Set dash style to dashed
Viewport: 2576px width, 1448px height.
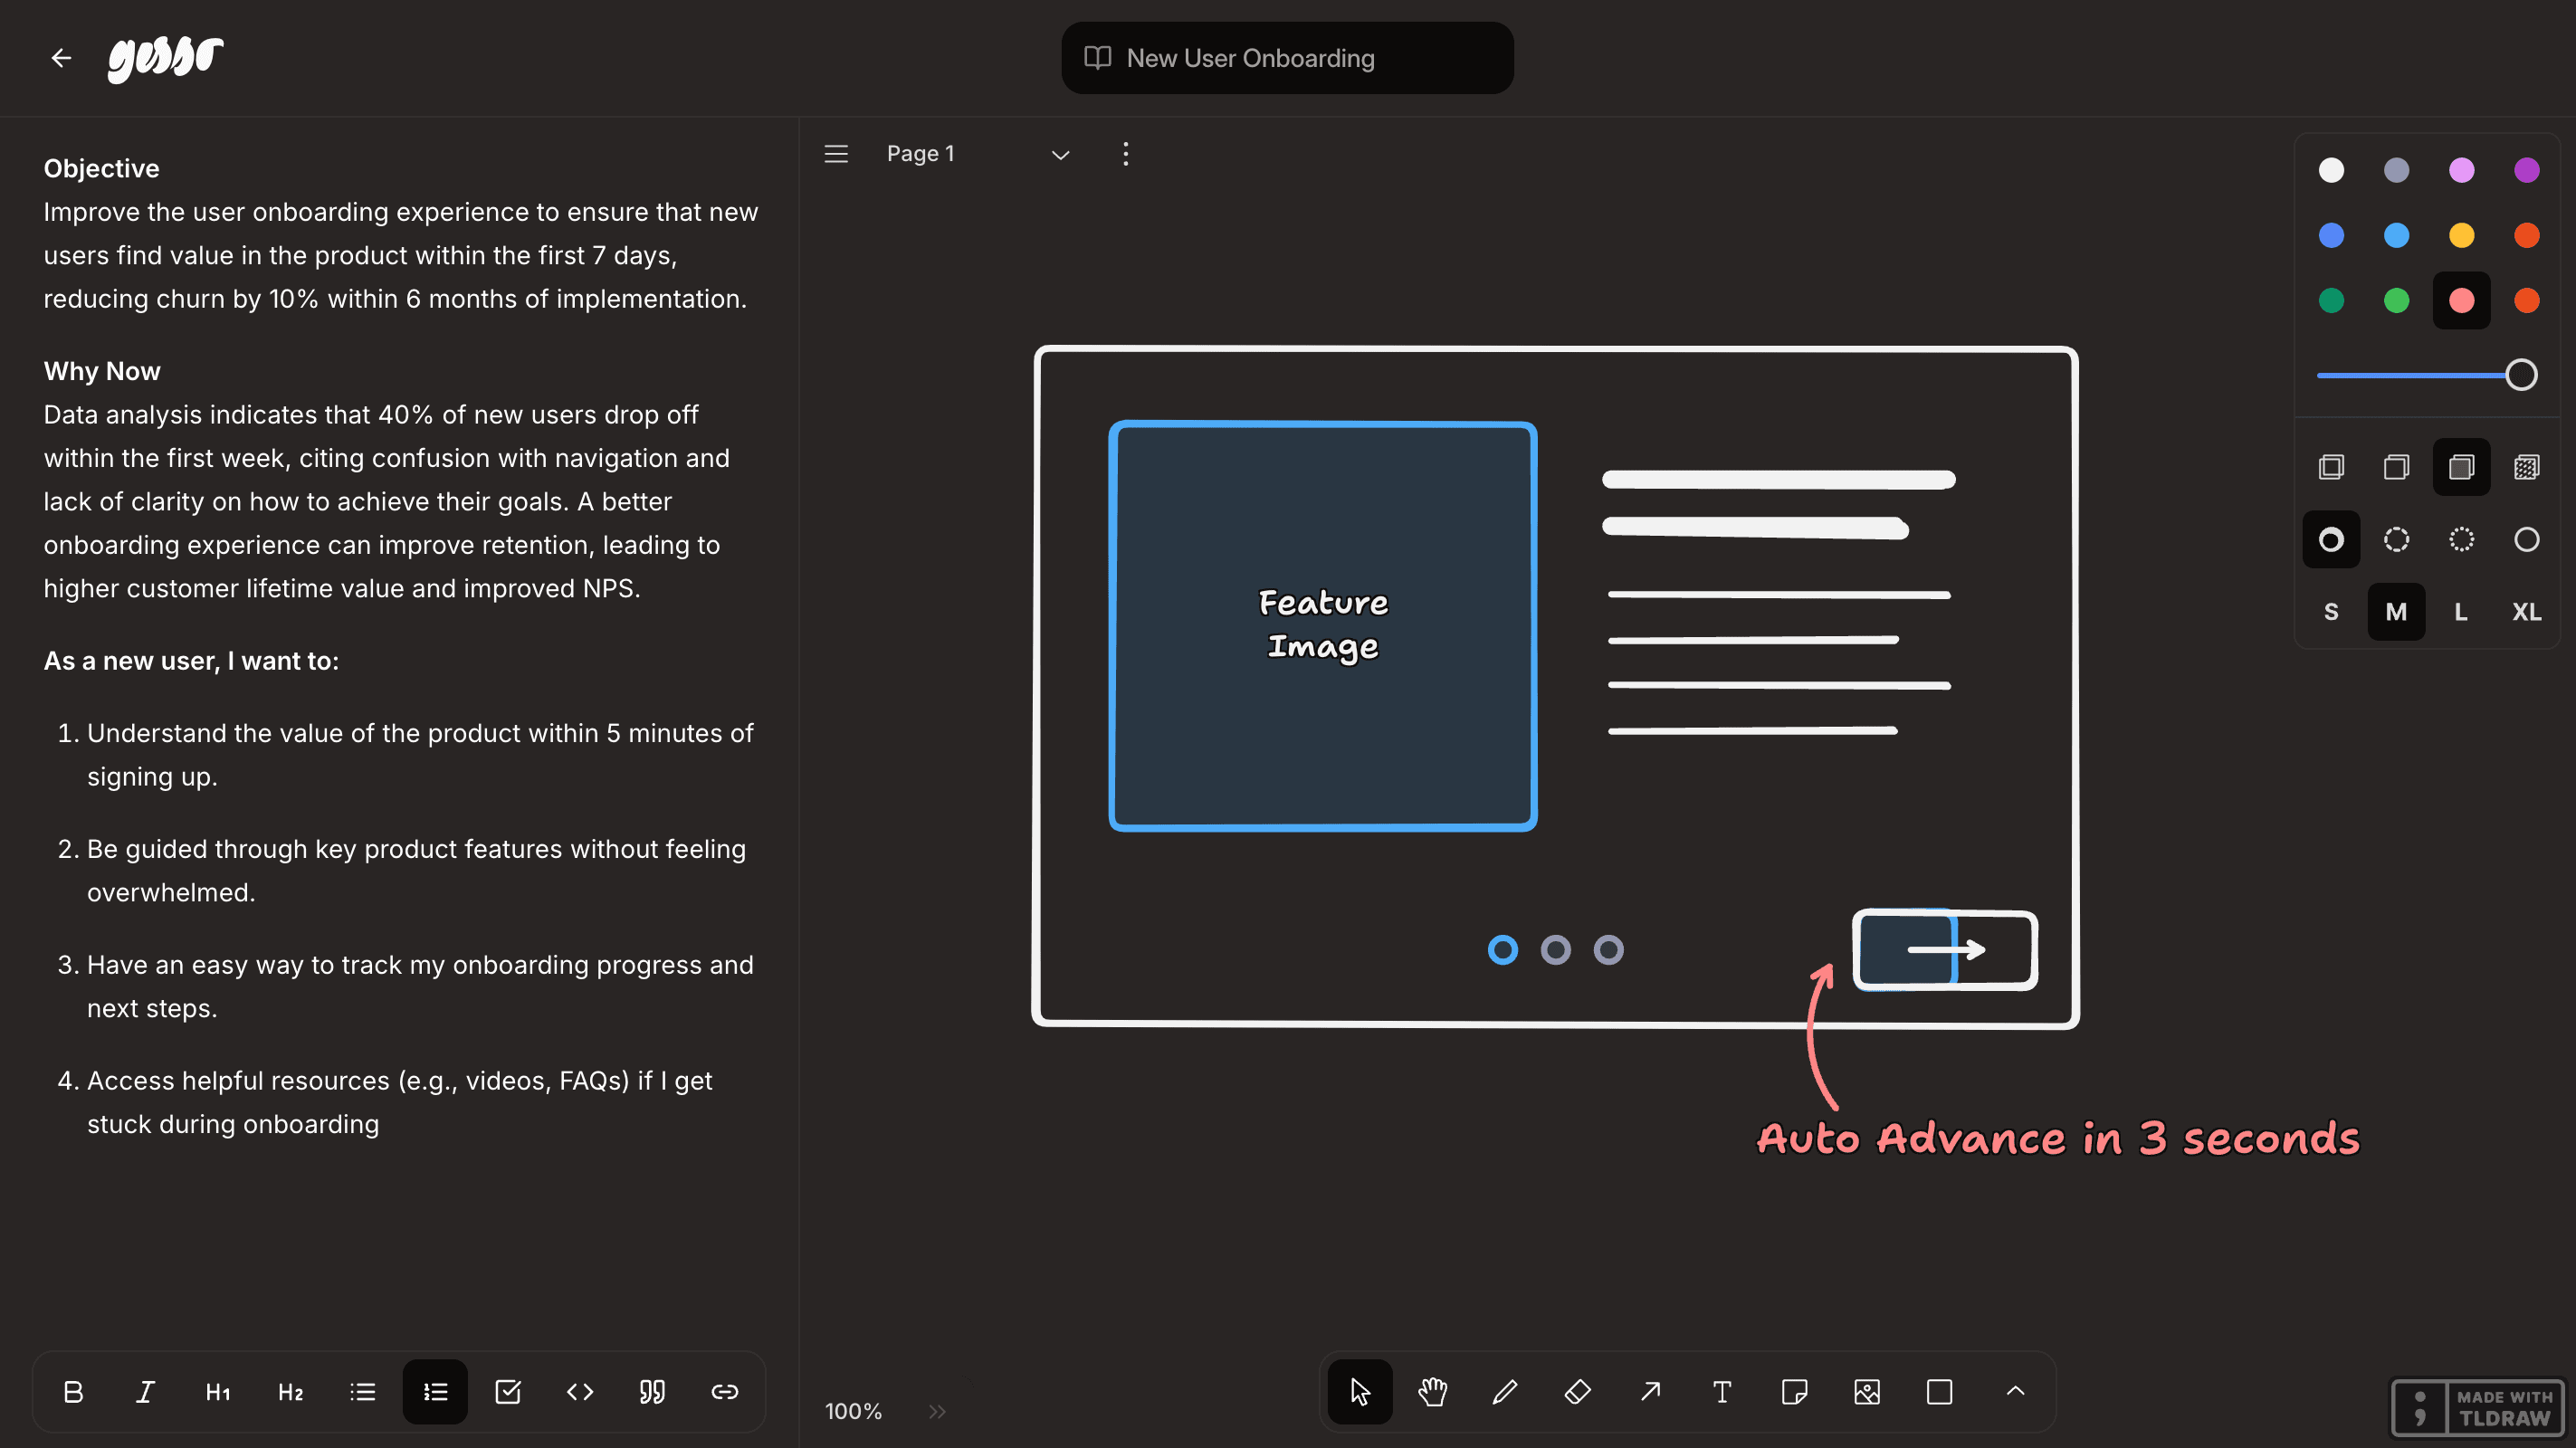[2396, 540]
